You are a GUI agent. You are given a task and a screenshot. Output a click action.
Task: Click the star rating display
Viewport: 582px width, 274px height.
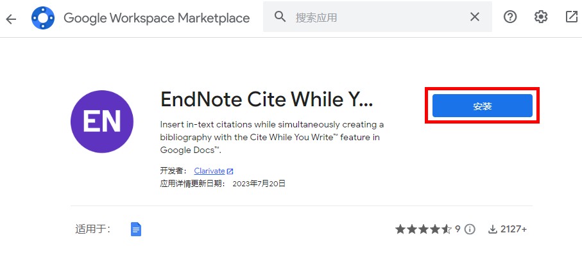point(424,229)
